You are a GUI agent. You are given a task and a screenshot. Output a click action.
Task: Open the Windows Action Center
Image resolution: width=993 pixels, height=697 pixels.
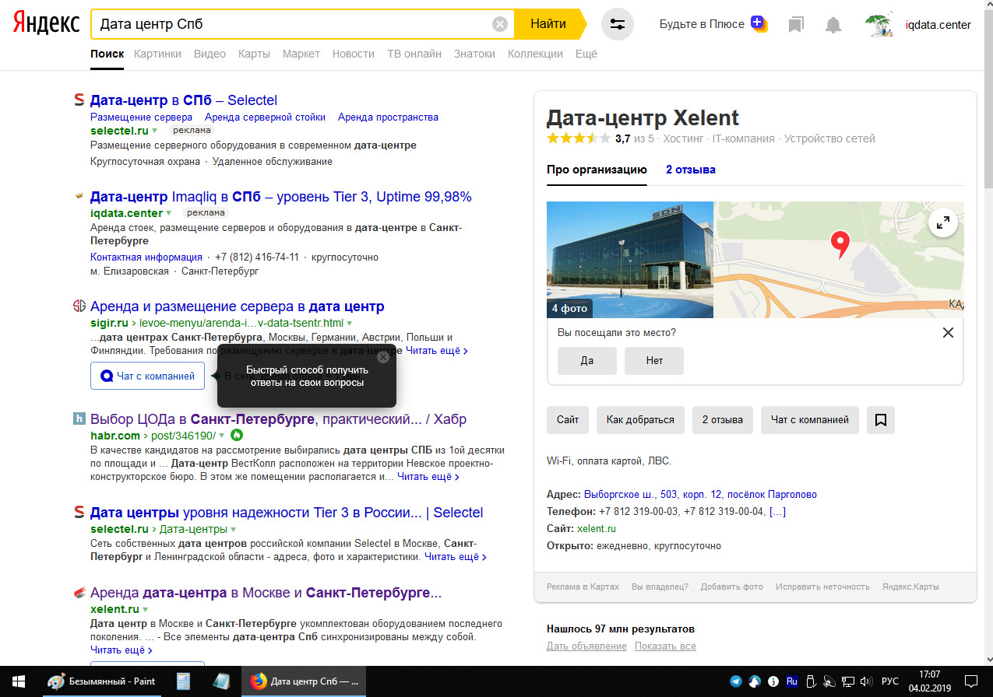(972, 681)
